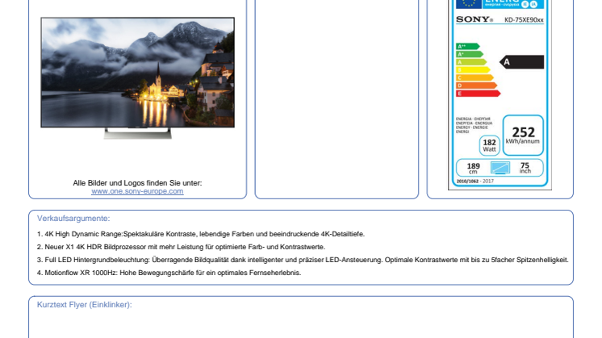Click the green A++ energy class bar
This screenshot has height=338, width=602.
point(467,47)
